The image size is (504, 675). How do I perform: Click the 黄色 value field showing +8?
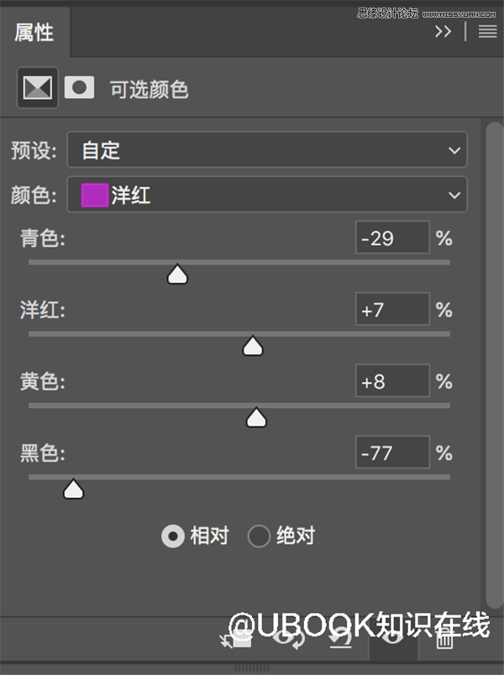tap(392, 382)
